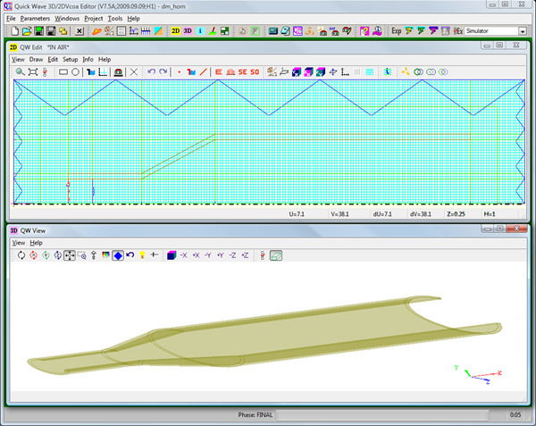Click the Exp export button
This screenshot has width=536, height=426.
(x=396, y=31)
